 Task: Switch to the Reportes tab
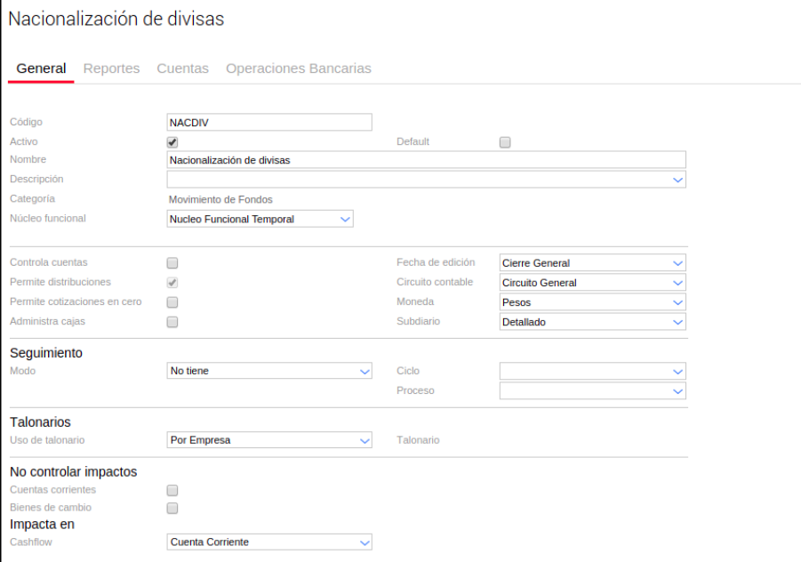pos(112,68)
